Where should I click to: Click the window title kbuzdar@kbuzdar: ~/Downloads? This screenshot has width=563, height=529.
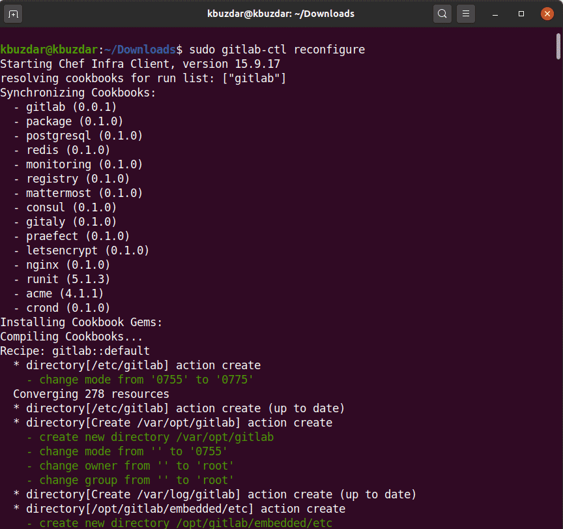tap(281, 14)
